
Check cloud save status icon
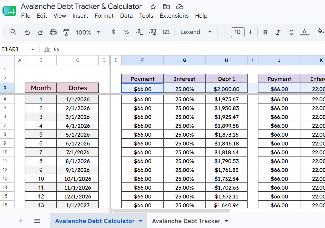pyautogui.click(x=179, y=7)
